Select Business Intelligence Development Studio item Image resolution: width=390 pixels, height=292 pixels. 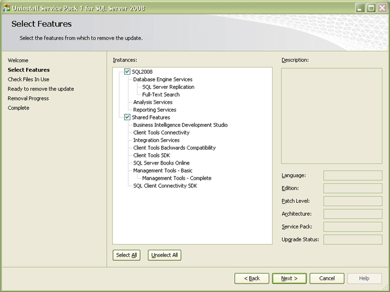pyautogui.click(x=180, y=125)
